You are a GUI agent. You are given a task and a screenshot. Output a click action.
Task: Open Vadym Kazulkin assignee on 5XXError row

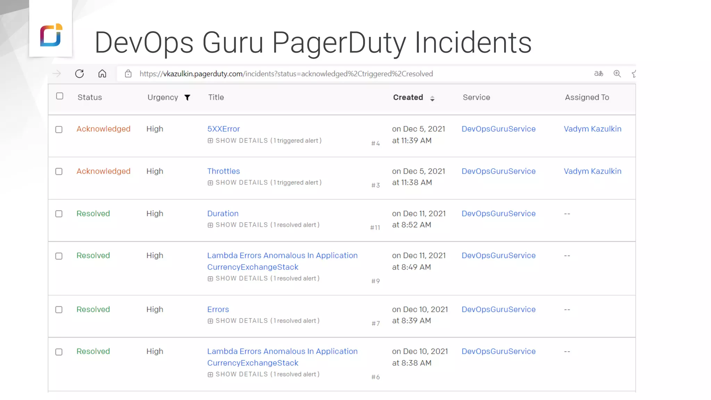coord(593,129)
